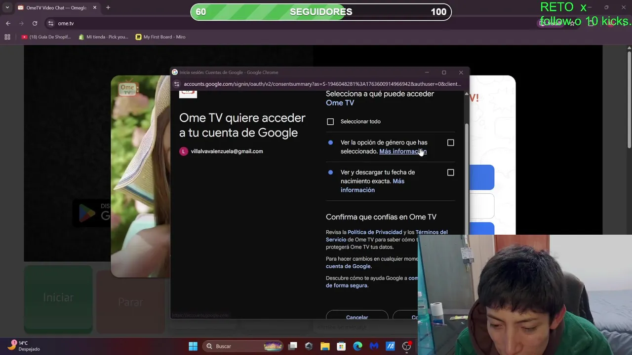Image resolution: width=632 pixels, height=355 pixels.
Task: Open weather widget showing 14°C Despejado
Action: coord(24,346)
